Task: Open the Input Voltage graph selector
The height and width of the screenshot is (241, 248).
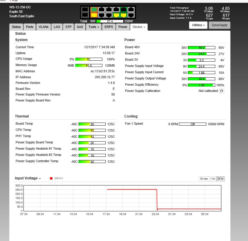Action: [28, 178]
